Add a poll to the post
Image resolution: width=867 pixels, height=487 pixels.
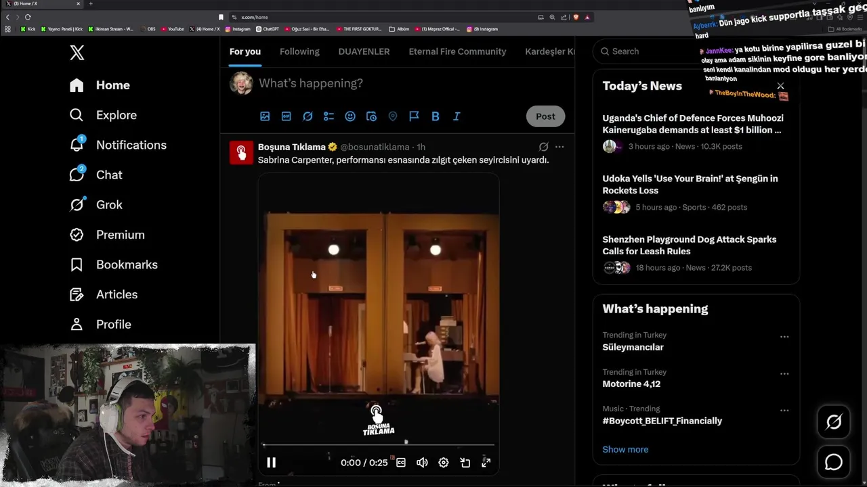329,116
